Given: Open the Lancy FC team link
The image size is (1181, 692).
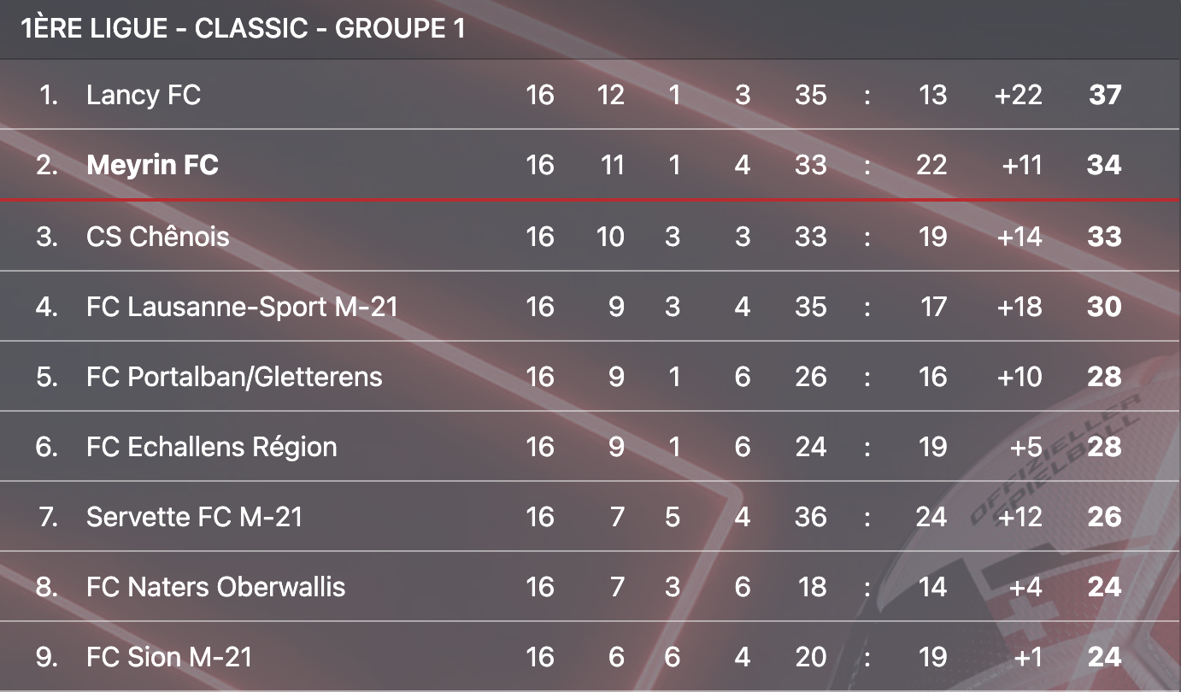Looking at the screenshot, I should tap(144, 94).
